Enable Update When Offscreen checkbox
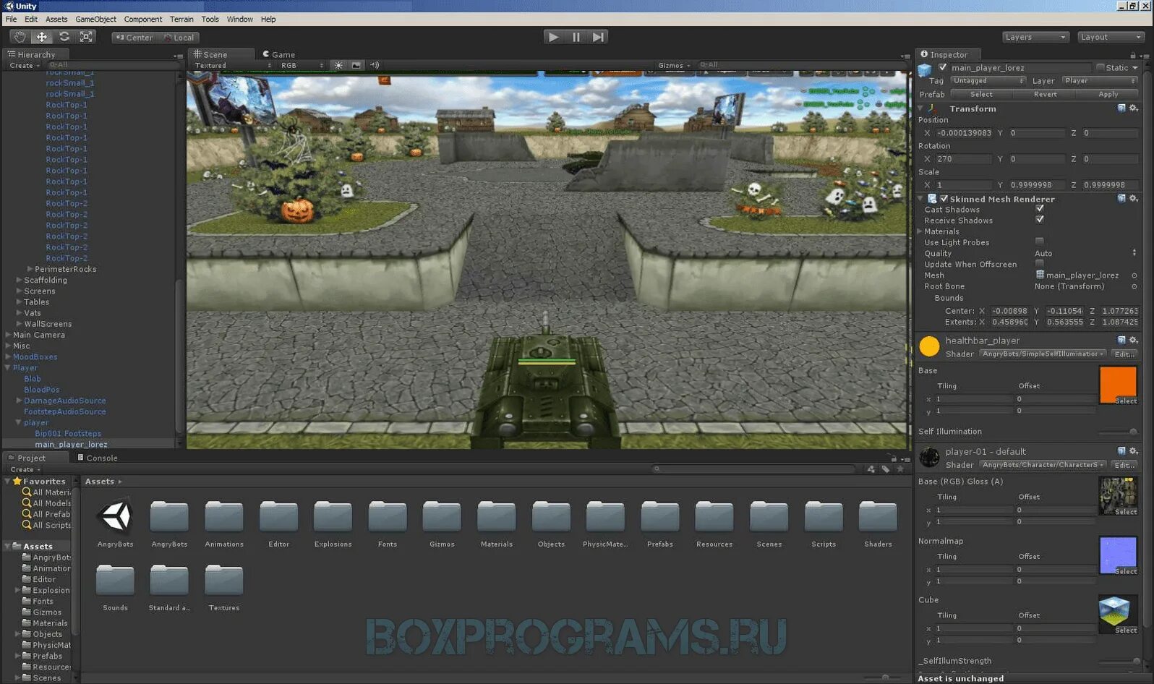The width and height of the screenshot is (1154, 684). pos(1039,263)
